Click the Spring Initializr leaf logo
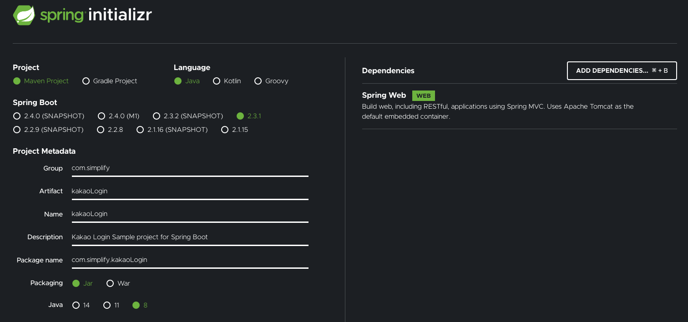Viewport: 688px width, 322px height. coord(24,15)
